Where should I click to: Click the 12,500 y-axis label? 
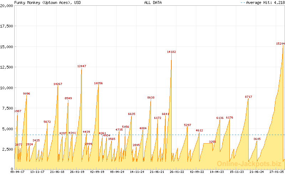pos(6,67)
